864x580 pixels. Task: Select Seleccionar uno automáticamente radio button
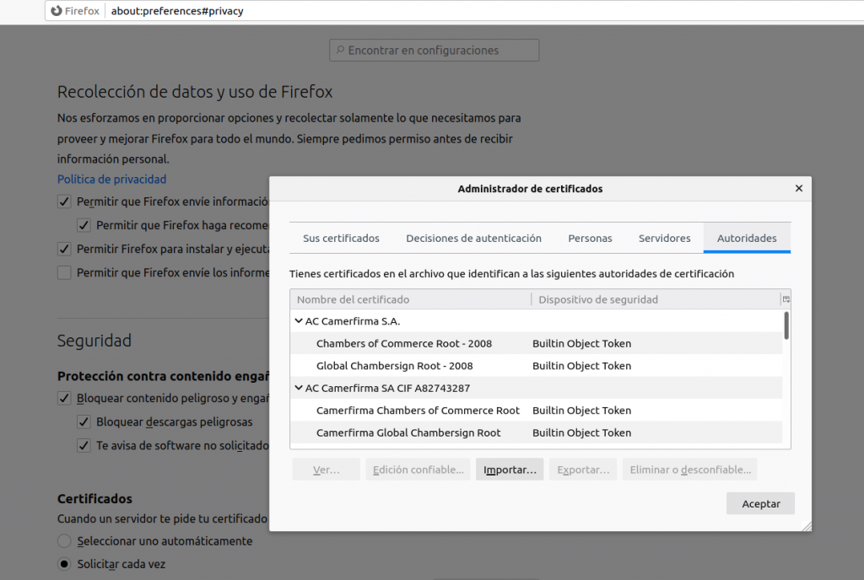click(x=64, y=541)
